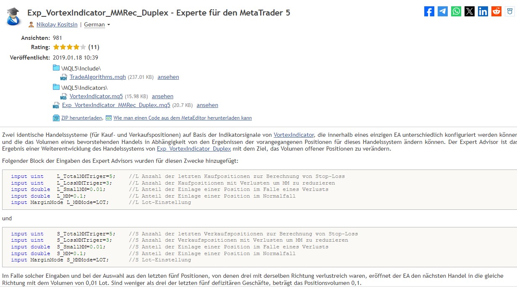Click the \MQL5\Indicators\ folder label
Screen dimensions: 517x287
click(x=84, y=88)
